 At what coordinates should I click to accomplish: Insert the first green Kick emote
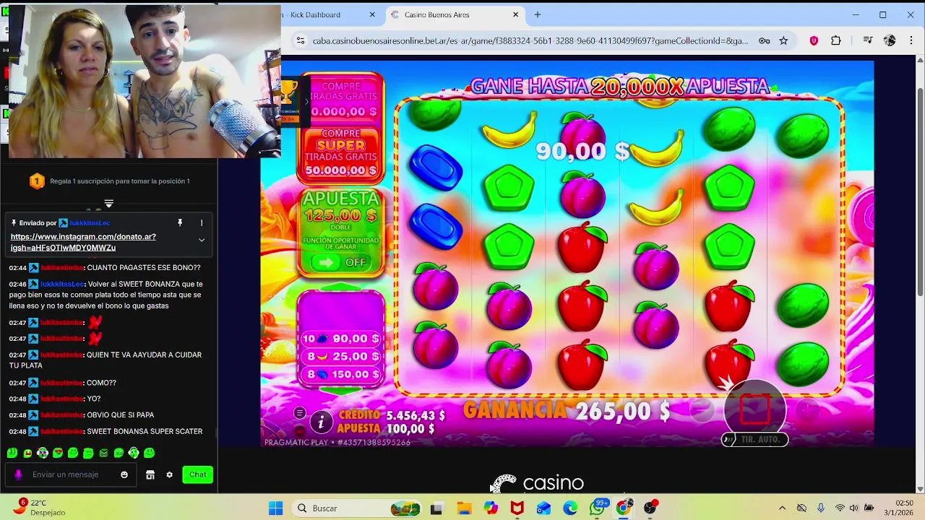(12, 454)
